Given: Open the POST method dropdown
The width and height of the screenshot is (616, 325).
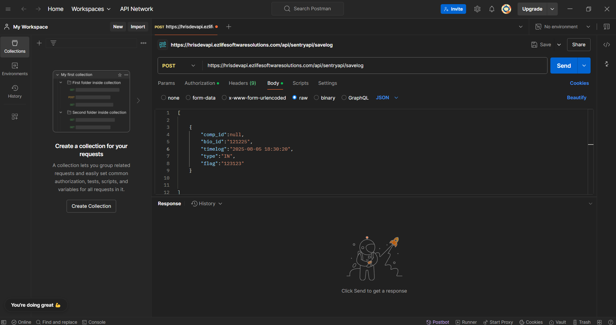Looking at the screenshot, I should 179,66.
